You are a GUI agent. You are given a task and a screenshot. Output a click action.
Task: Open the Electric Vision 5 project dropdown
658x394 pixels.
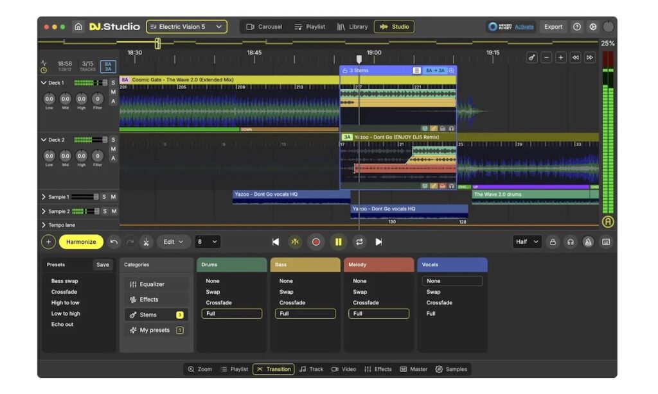tap(187, 26)
